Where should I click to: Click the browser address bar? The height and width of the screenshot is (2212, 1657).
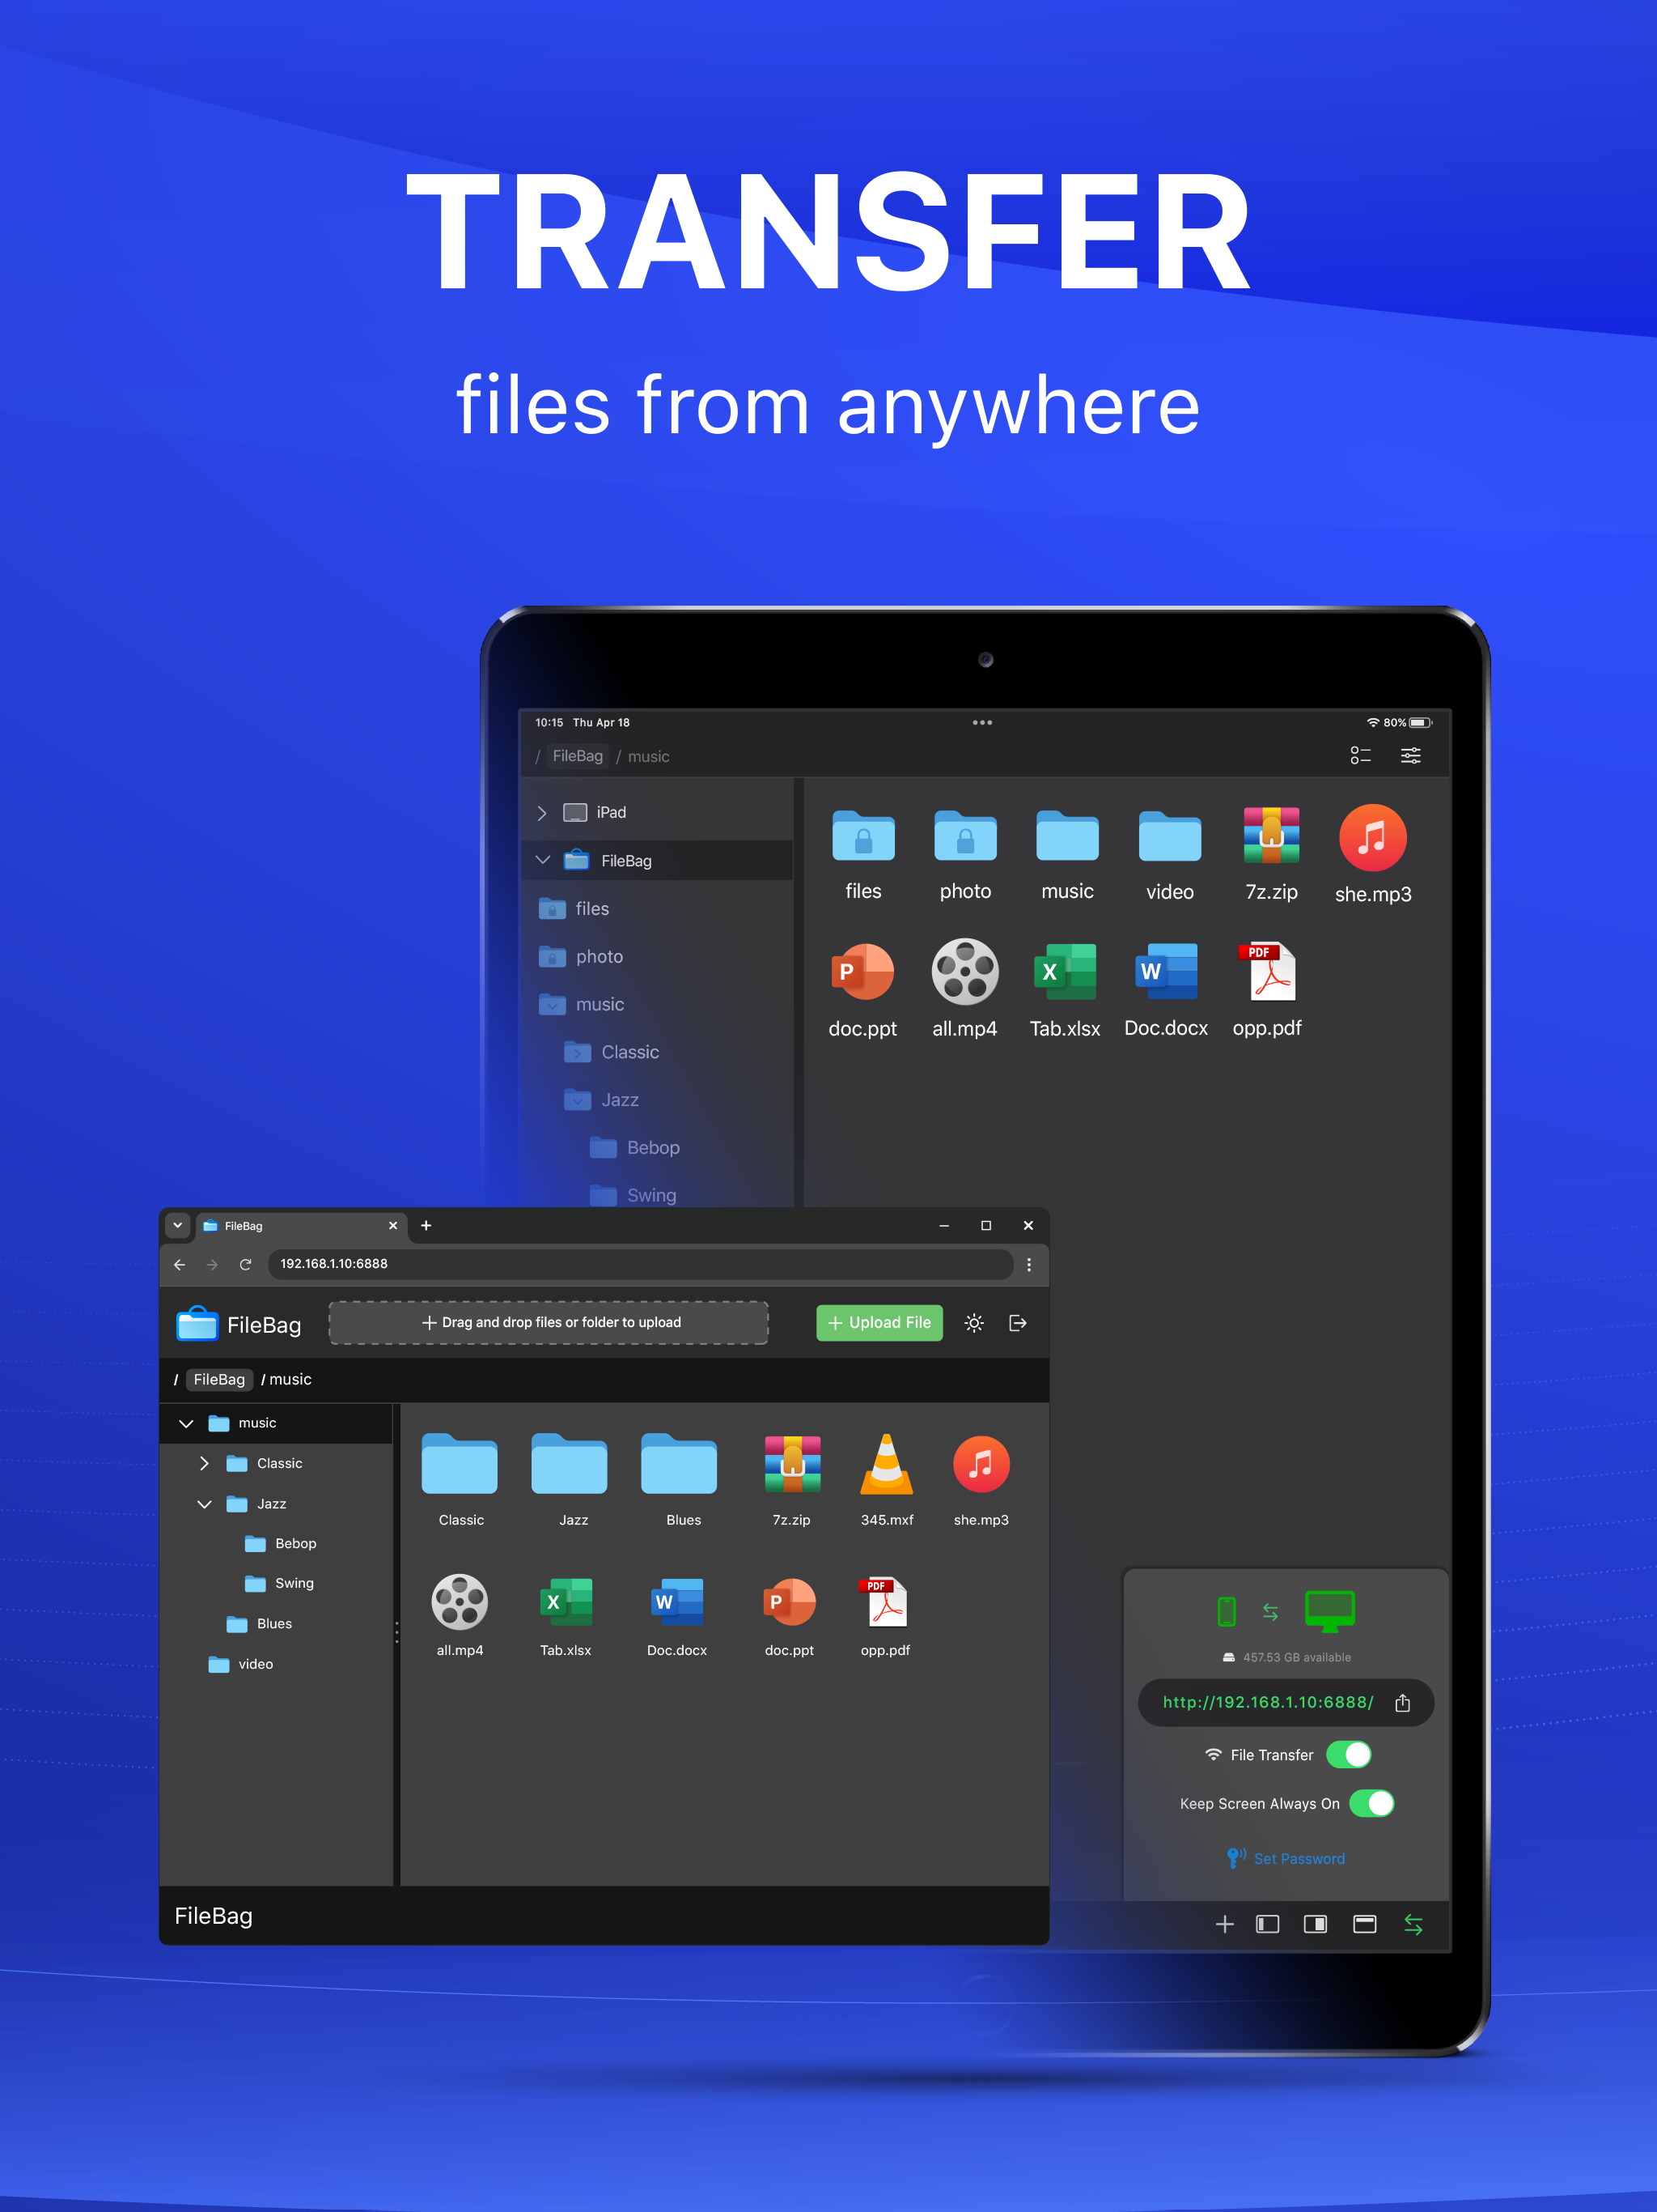pos(640,1264)
